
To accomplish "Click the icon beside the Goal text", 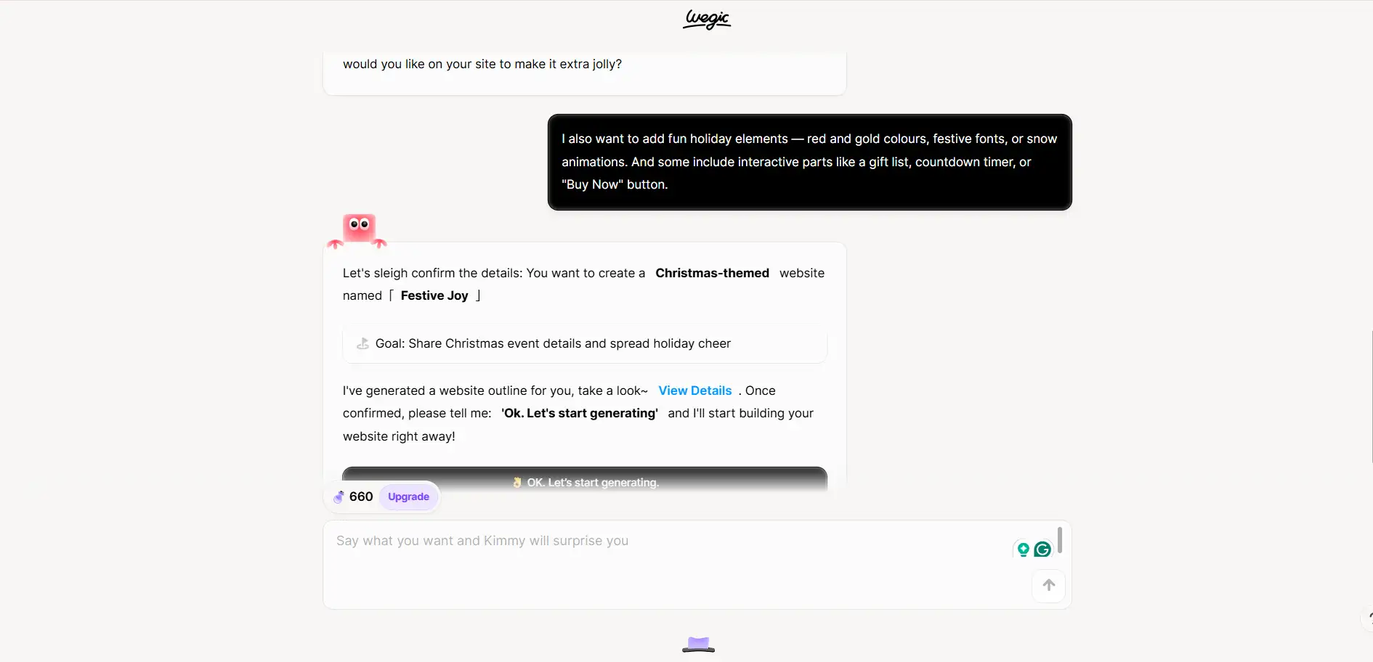I will tap(363, 344).
